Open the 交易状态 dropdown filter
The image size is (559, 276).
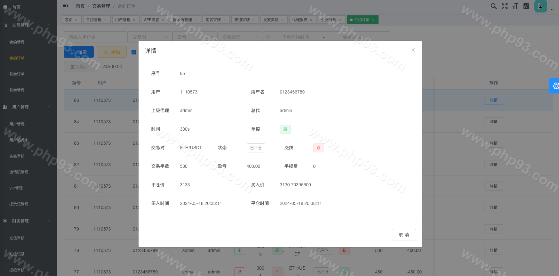point(239,37)
